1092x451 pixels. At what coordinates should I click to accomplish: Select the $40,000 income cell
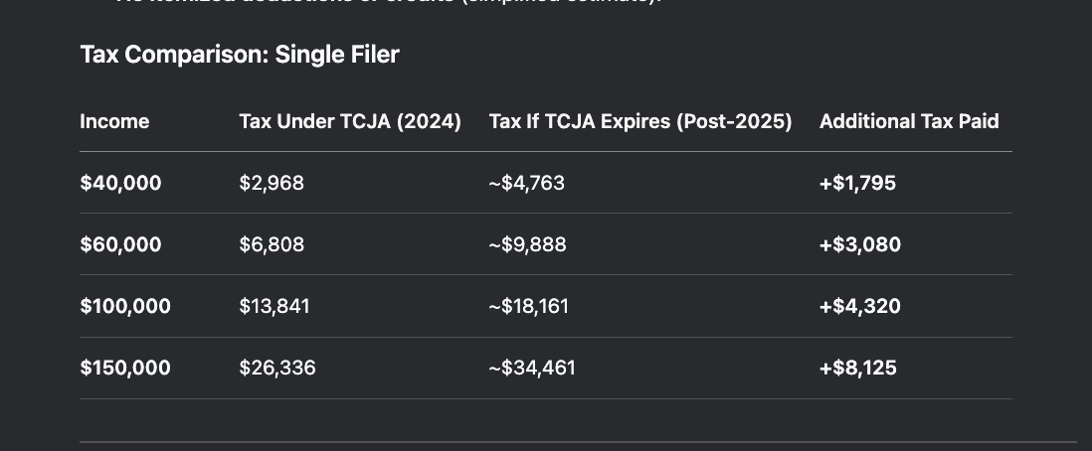tap(120, 183)
